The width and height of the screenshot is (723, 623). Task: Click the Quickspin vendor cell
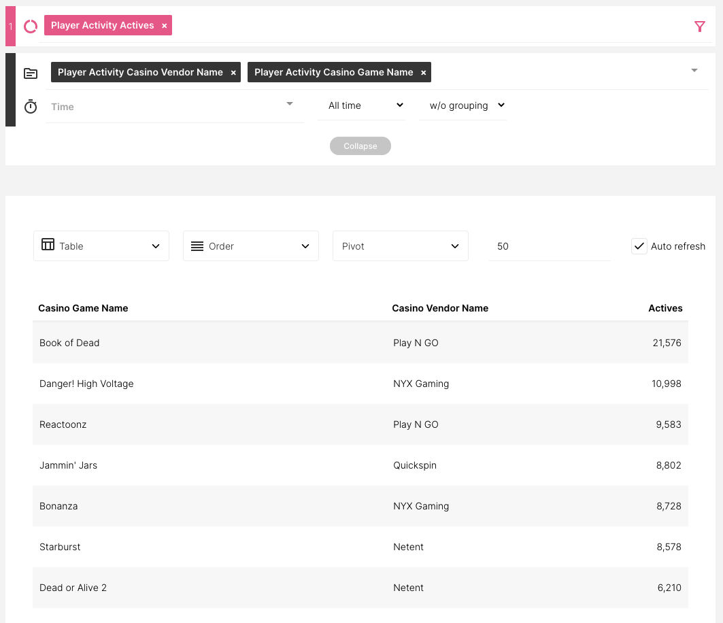[x=414, y=465]
